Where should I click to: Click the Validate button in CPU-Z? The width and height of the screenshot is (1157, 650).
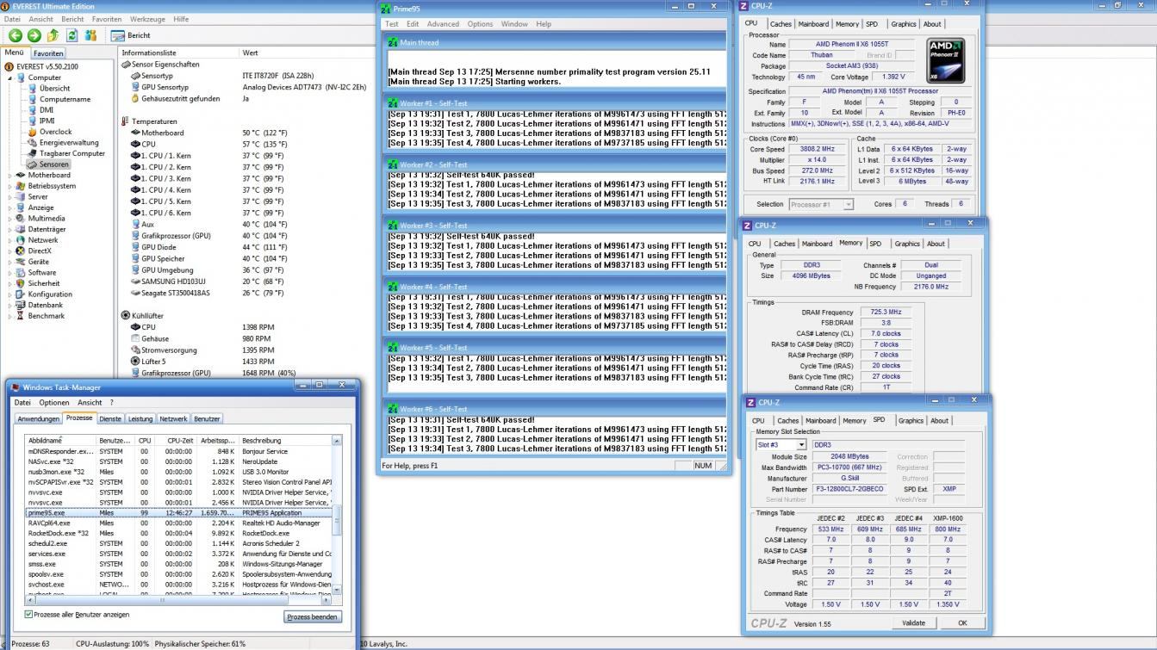coord(913,623)
